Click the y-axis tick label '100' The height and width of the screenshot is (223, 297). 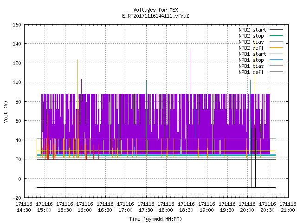coord(17,82)
